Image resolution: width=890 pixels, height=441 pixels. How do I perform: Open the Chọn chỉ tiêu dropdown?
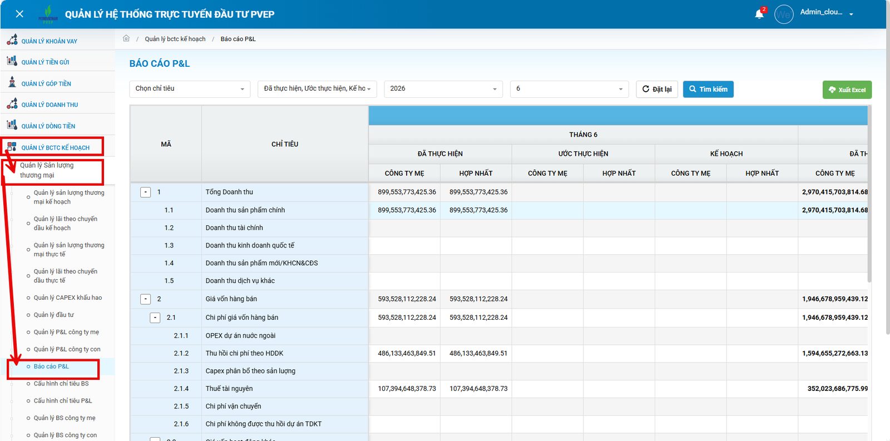(x=190, y=89)
